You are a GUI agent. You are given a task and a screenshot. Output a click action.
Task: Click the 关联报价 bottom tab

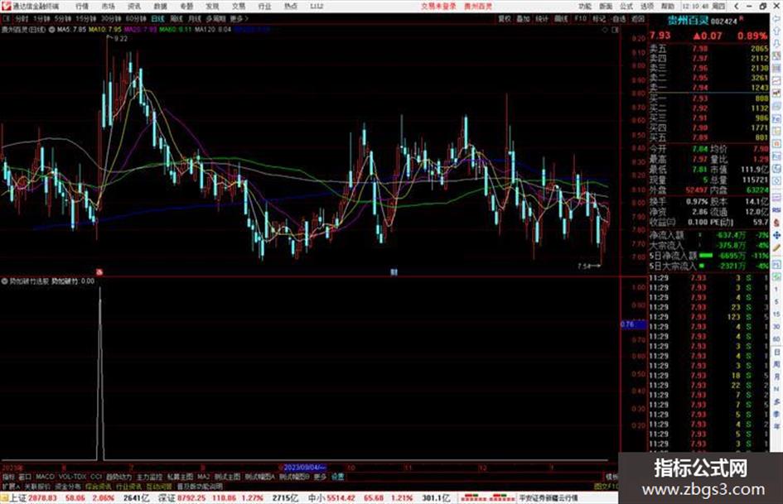37,486
